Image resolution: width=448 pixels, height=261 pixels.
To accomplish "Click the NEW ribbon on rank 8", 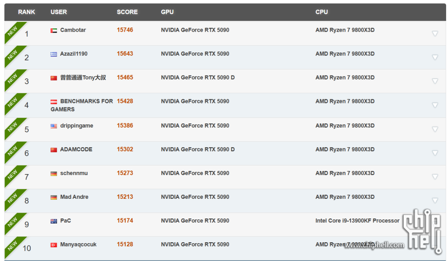I will tap(13, 197).
